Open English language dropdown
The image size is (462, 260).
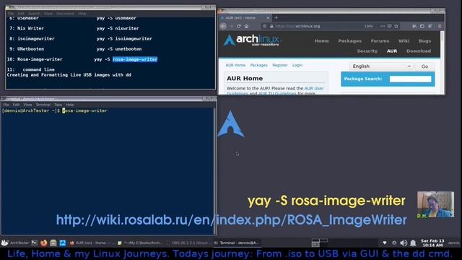point(381,66)
